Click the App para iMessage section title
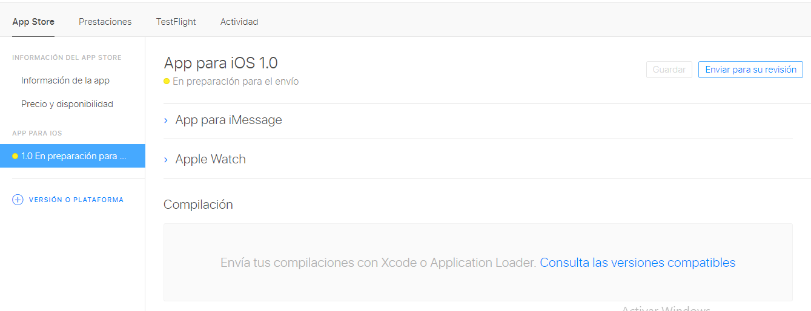 pyautogui.click(x=228, y=120)
